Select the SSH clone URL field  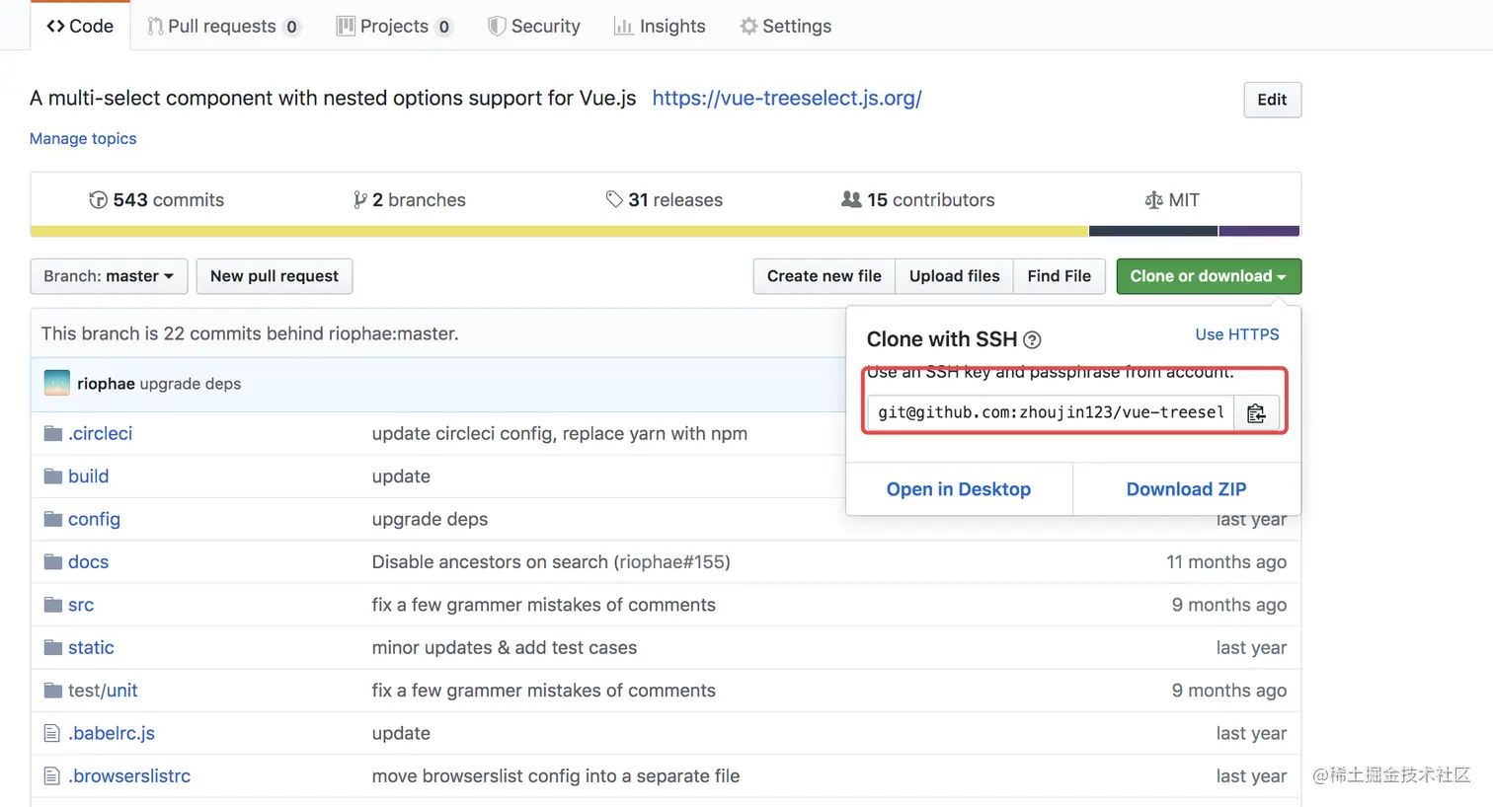pos(1051,412)
